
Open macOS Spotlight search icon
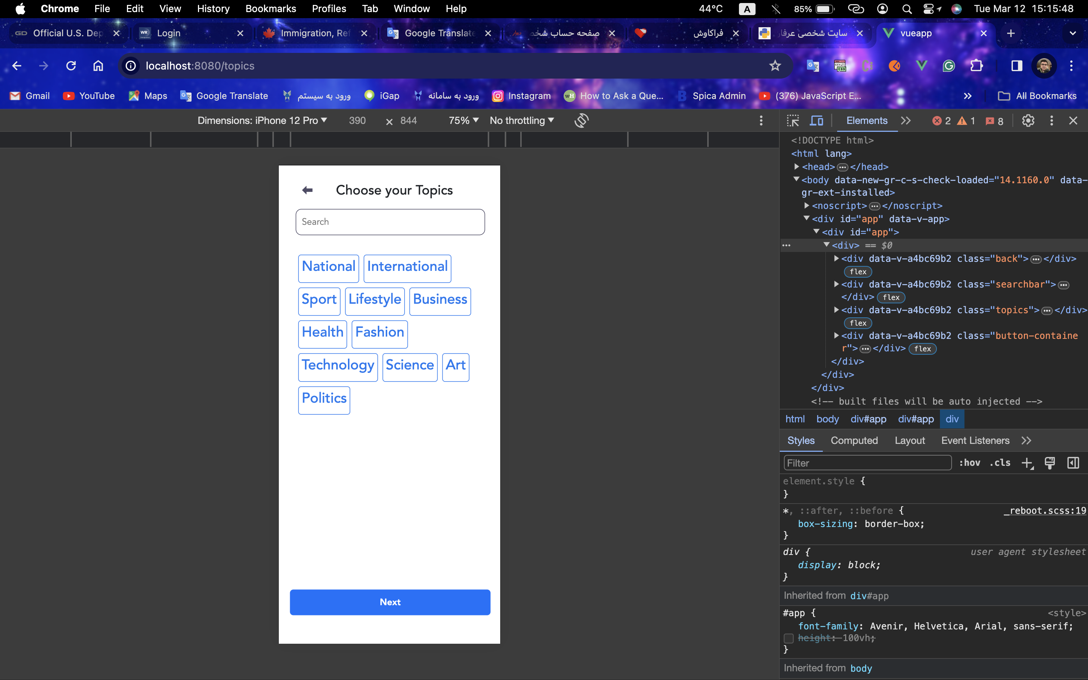click(x=907, y=9)
